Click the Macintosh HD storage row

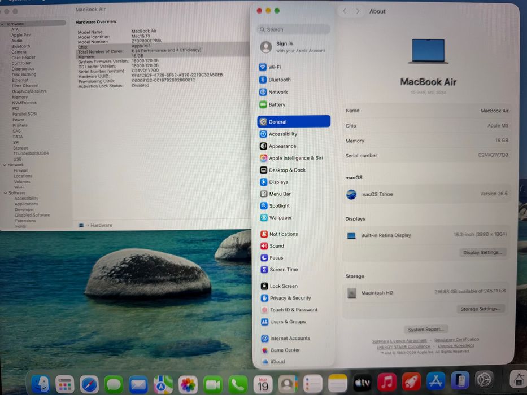[x=427, y=292]
